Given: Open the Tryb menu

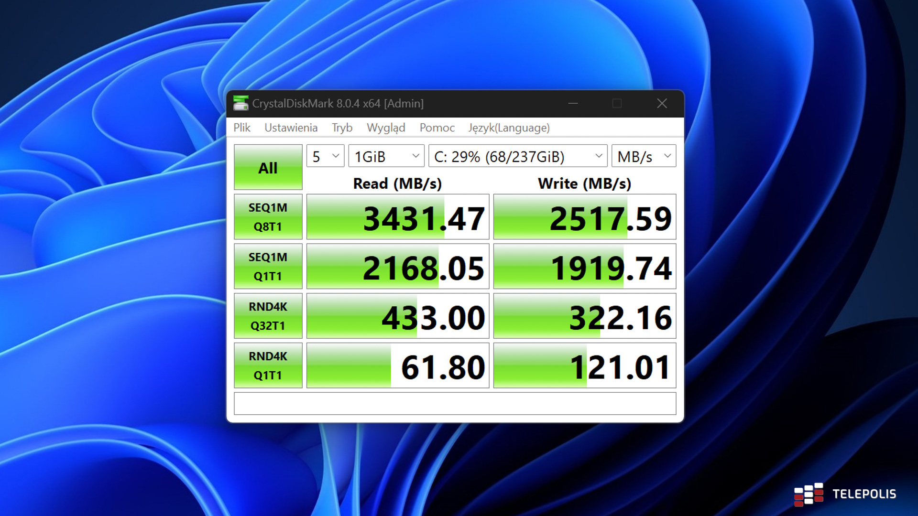Looking at the screenshot, I should pos(342,128).
